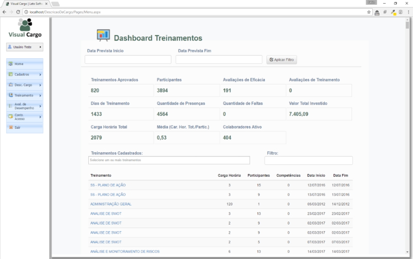This screenshot has width=413, height=259.
Task: Click the Cadastros menu icon
Action: click(x=10, y=74)
